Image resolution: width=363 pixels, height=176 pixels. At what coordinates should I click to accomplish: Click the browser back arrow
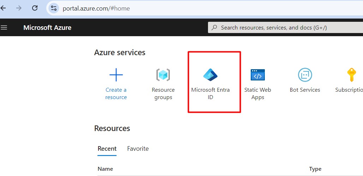(3, 8)
